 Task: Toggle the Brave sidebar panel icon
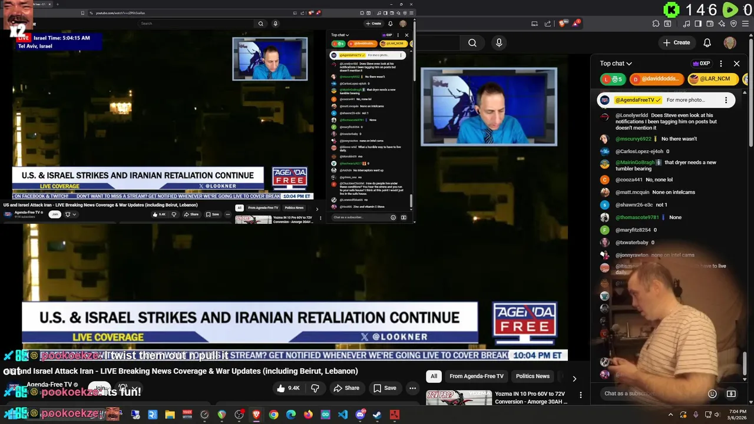click(698, 24)
